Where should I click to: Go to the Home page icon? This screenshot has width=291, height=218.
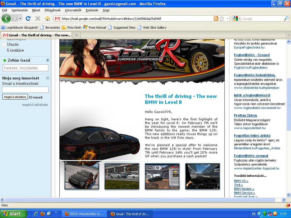47,18
